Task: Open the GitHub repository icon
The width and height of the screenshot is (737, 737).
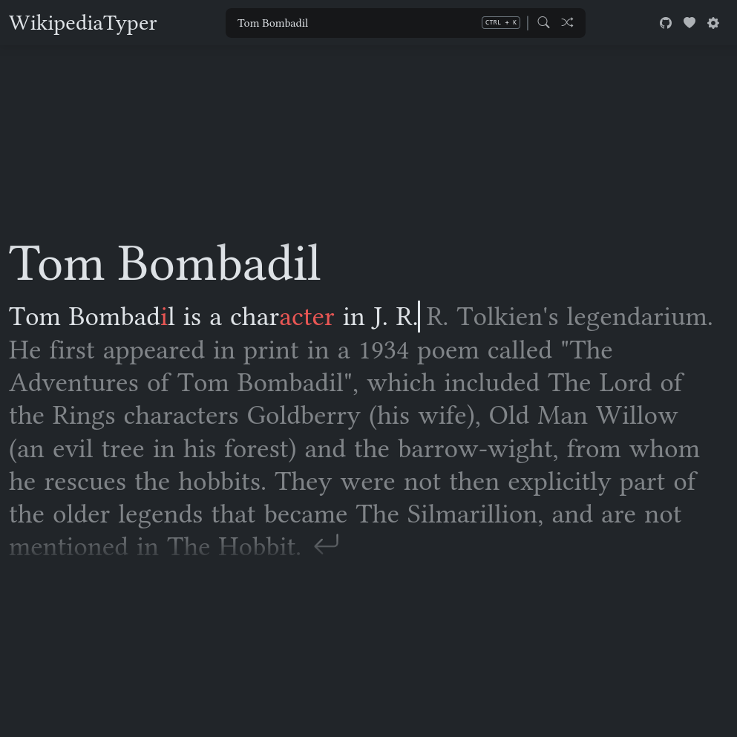Action: coord(666,23)
